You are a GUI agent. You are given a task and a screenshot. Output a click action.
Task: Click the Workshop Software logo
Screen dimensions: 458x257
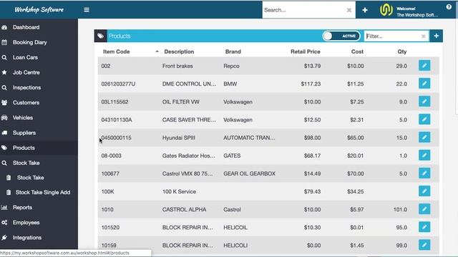(x=39, y=9)
